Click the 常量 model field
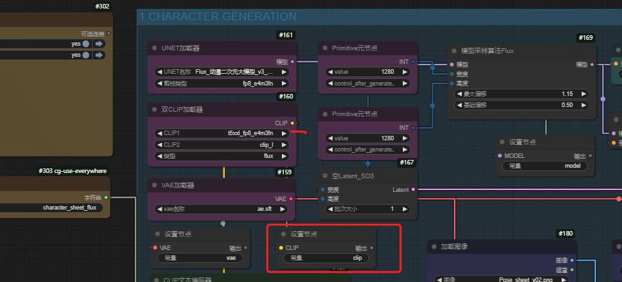The width and height of the screenshot is (622, 282). 545,166
